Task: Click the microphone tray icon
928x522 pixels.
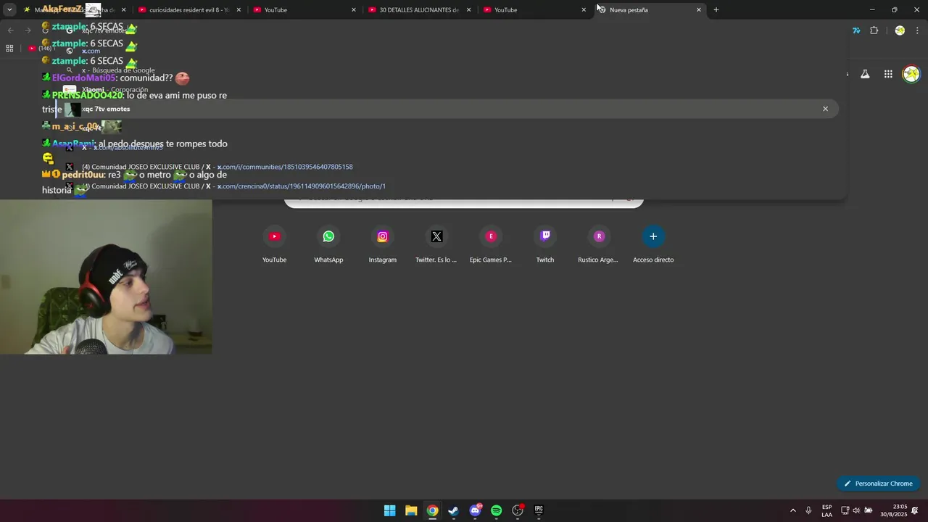Action: click(x=808, y=510)
